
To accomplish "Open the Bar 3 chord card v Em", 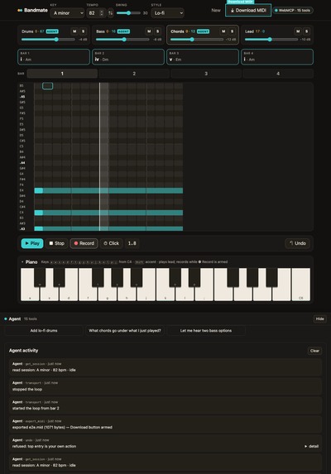I will tap(203, 57).
